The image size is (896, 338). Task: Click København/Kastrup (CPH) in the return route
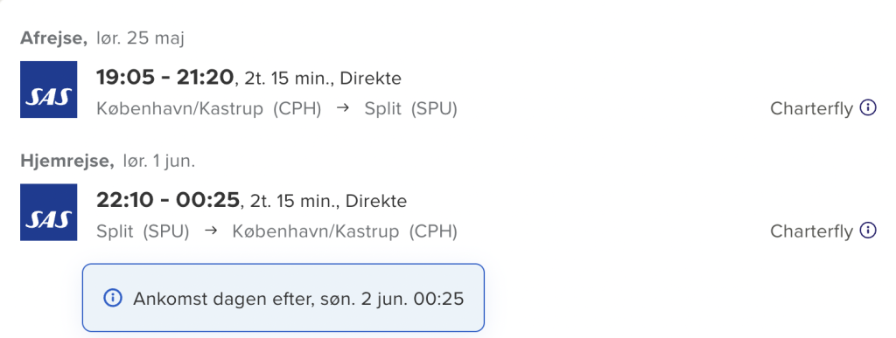tap(345, 231)
